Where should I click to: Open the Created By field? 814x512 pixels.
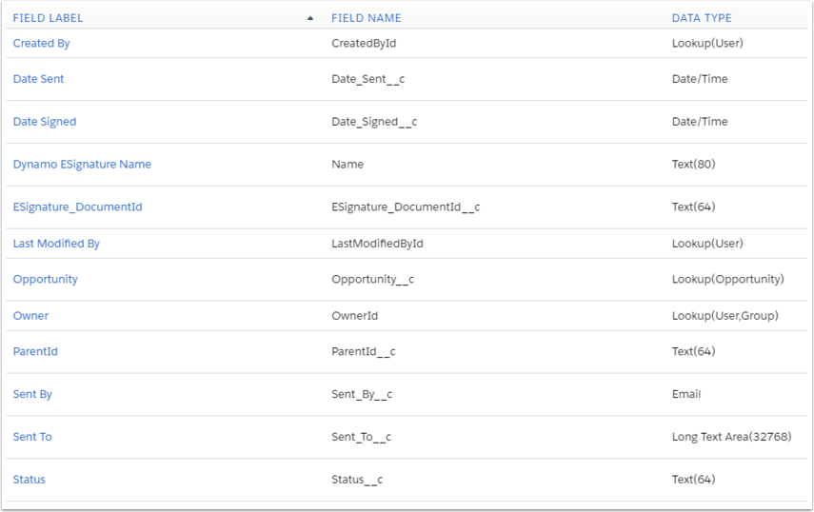coord(41,44)
